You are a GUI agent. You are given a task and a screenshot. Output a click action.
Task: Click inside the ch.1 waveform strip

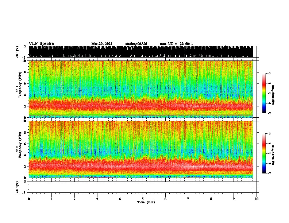point(140,52)
